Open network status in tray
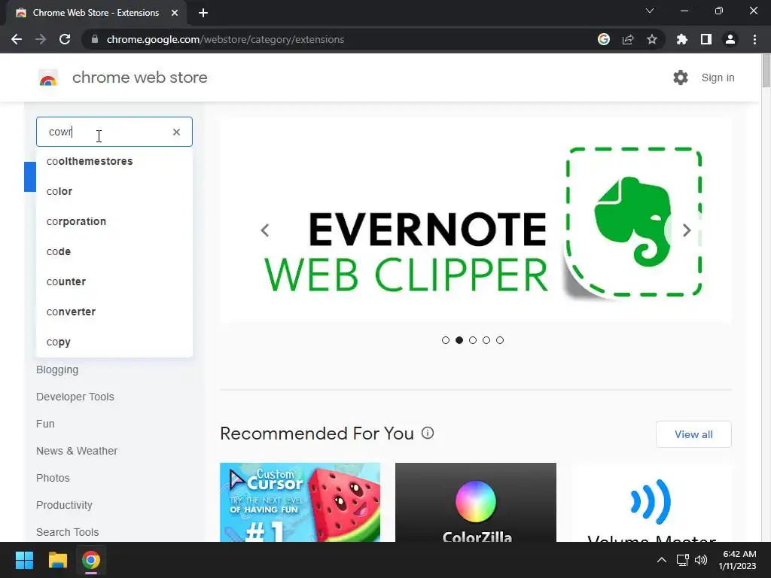Viewport: 771px width, 578px height. coord(682,560)
